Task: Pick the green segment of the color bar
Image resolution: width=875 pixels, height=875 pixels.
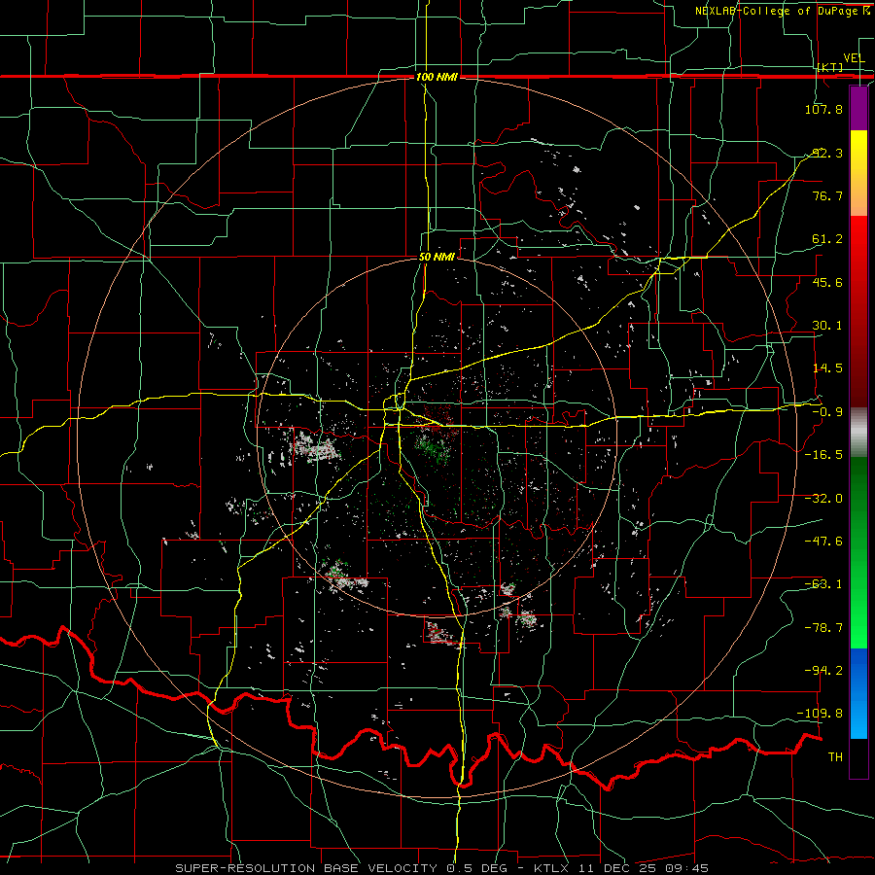Action: pyautogui.click(x=858, y=552)
